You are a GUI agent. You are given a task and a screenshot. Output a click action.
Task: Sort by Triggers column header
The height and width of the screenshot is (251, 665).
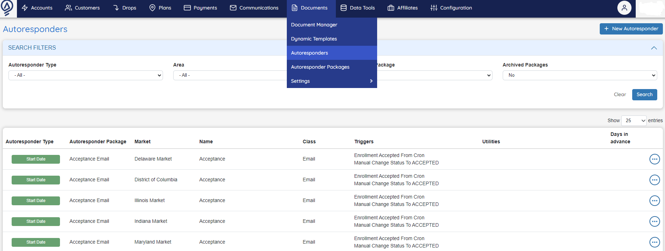pyautogui.click(x=364, y=142)
